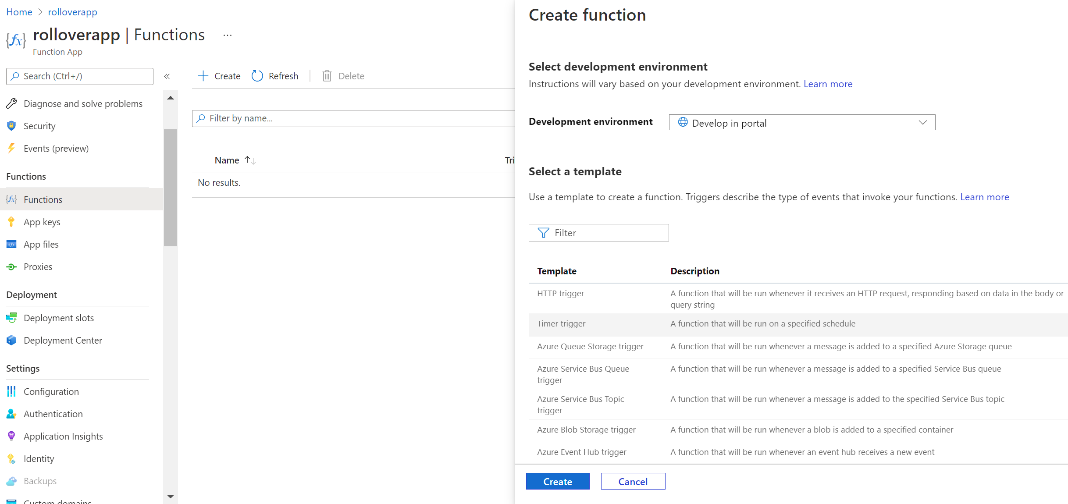The image size is (1068, 504).
Task: Open Deployment Center cube icon
Action: click(12, 340)
